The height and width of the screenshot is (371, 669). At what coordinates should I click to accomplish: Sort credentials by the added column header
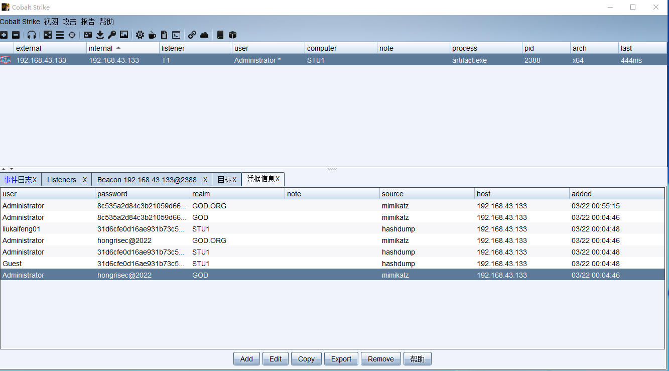click(617, 194)
